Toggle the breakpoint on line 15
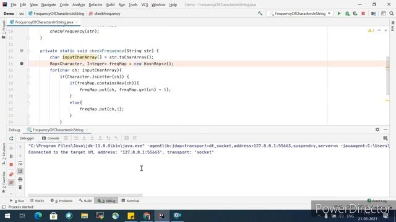 pyautogui.click(x=22, y=64)
